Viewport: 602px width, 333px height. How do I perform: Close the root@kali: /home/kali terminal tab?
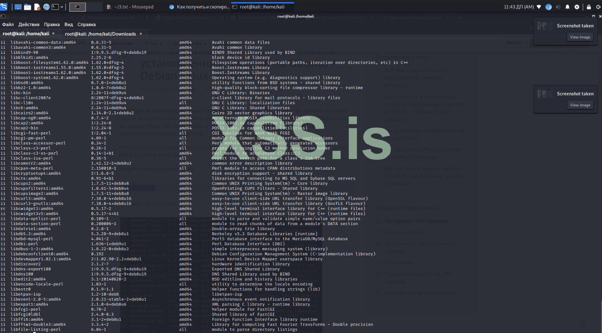53,33
